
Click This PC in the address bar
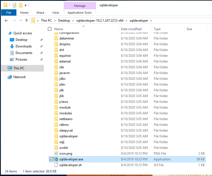pyautogui.click(x=47, y=21)
